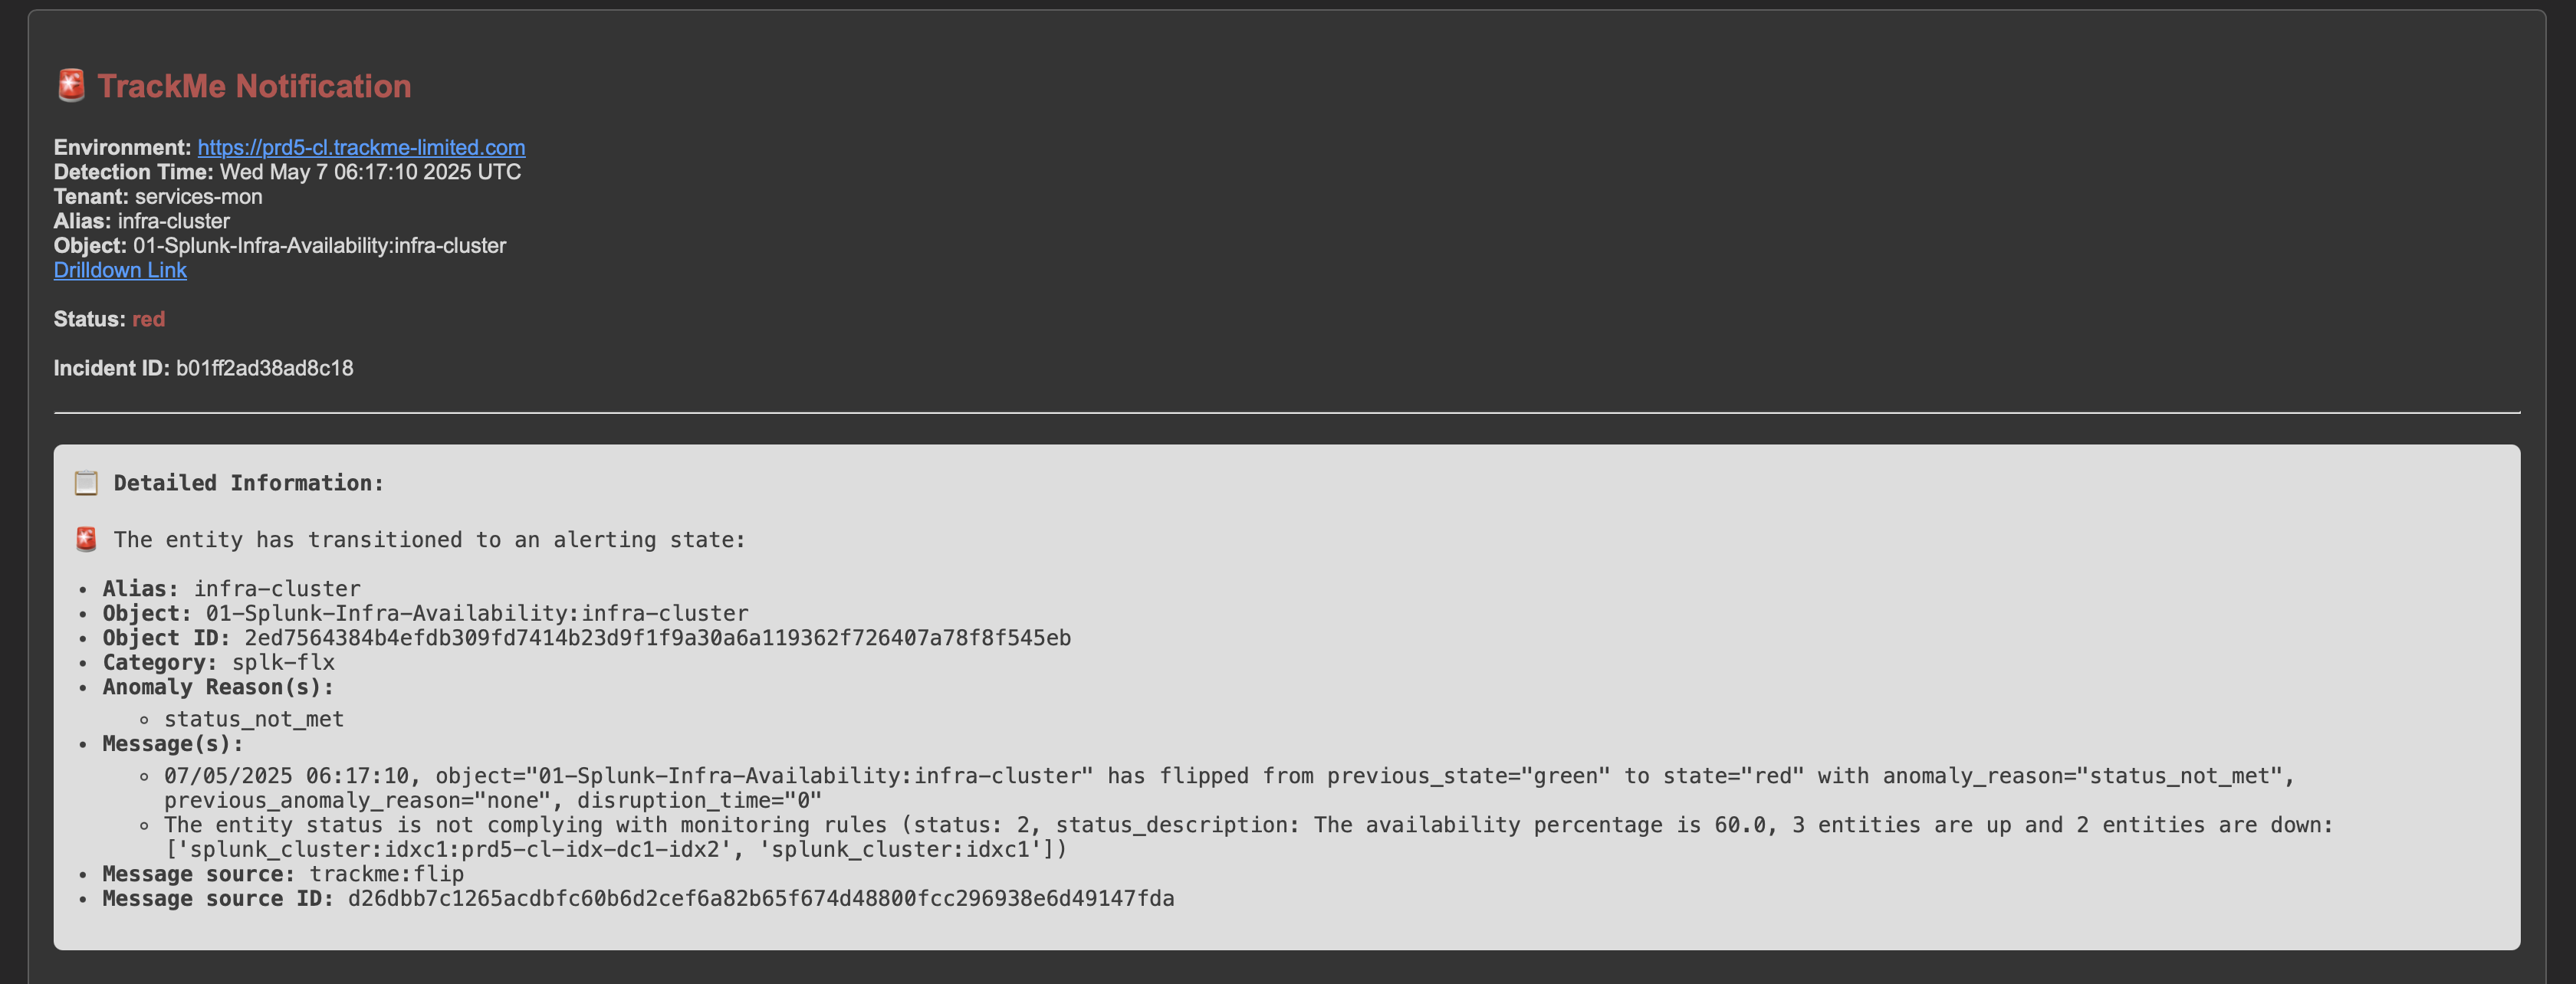2576x984 pixels.
Task: Click the flipped from green to red message
Action: pos(1229,788)
